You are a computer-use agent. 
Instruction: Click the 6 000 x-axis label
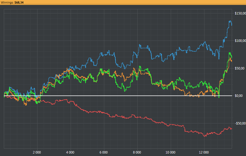point(104,152)
